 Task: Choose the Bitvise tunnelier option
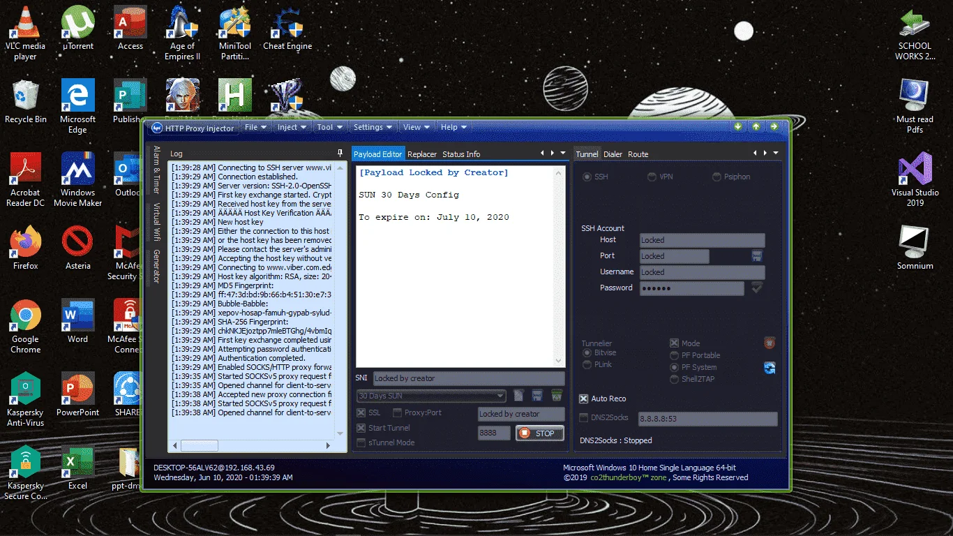(587, 353)
